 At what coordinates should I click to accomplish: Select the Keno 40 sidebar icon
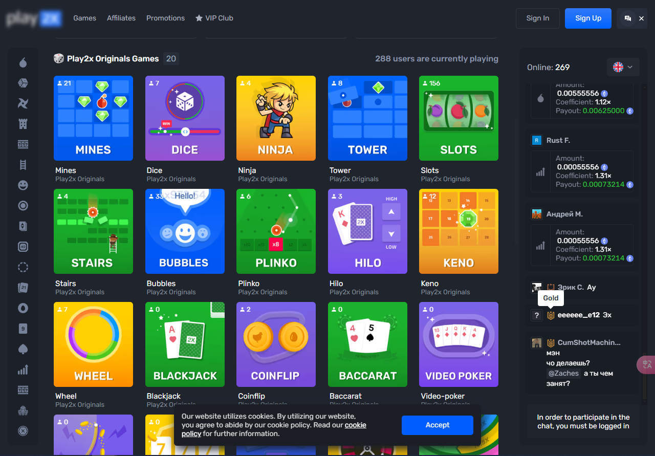(x=23, y=247)
